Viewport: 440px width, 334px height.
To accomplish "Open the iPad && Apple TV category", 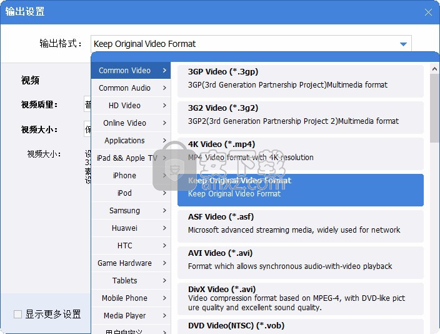I will pos(131,158).
